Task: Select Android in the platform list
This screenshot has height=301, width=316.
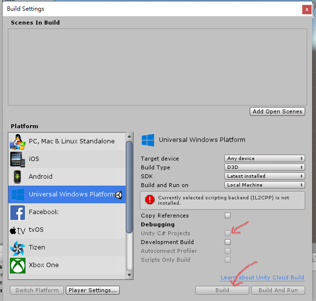Action: pyautogui.click(x=67, y=177)
